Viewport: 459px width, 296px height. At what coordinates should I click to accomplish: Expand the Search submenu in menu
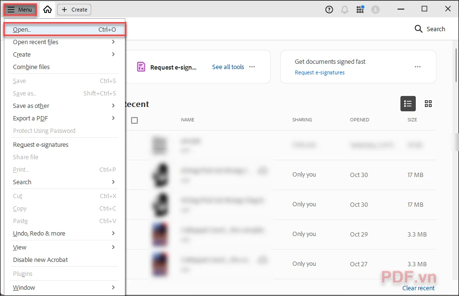(64, 182)
